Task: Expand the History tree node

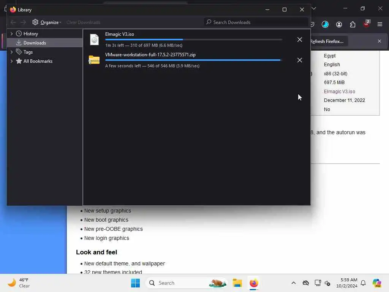Action: pos(11,33)
